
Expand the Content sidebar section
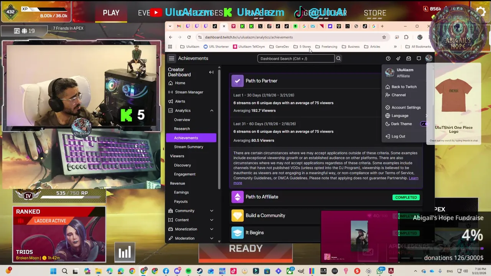pyautogui.click(x=211, y=220)
